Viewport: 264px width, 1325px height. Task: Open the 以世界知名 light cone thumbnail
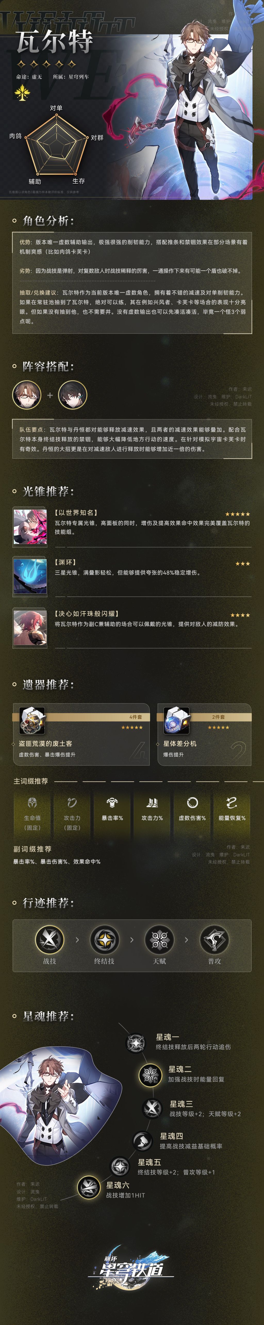30,527
